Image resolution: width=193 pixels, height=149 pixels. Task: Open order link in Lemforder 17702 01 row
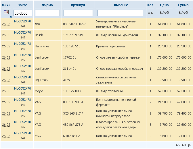pyautogui.click(x=22, y=55)
